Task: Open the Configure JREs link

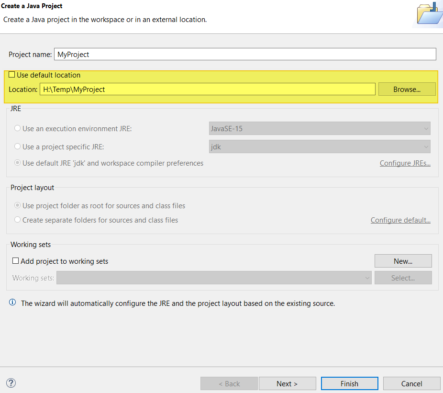Action: pyautogui.click(x=405, y=163)
